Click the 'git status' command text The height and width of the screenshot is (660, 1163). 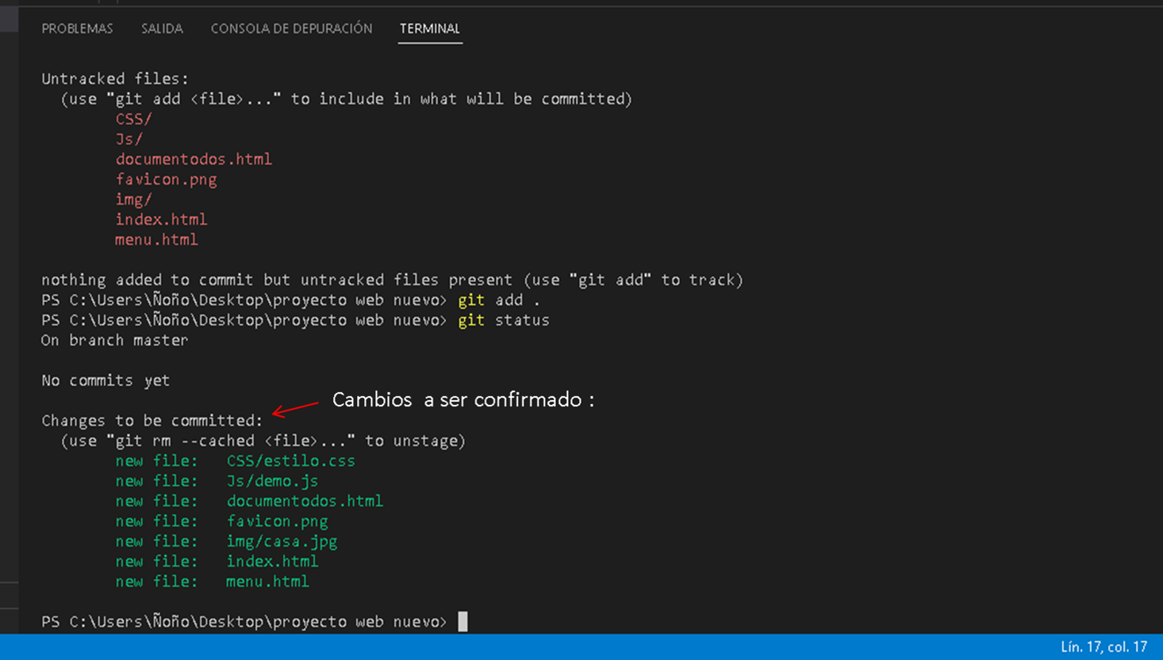coord(504,320)
